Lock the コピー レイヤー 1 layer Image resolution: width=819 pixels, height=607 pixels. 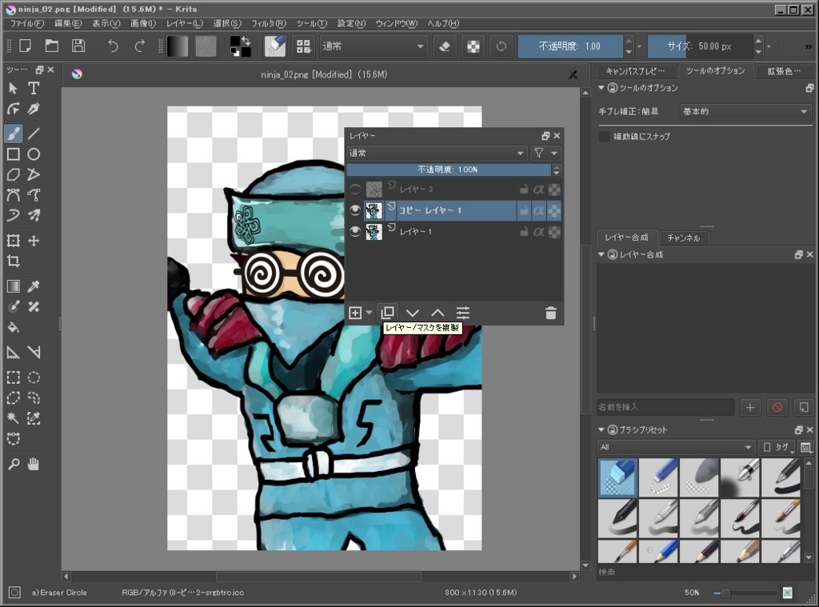click(x=523, y=210)
